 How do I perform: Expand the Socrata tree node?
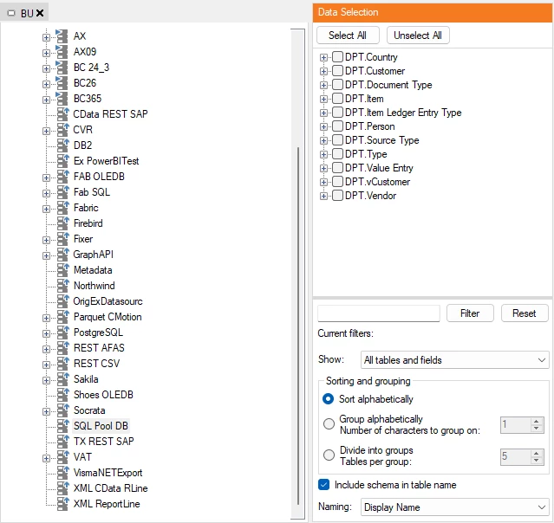coord(46,411)
